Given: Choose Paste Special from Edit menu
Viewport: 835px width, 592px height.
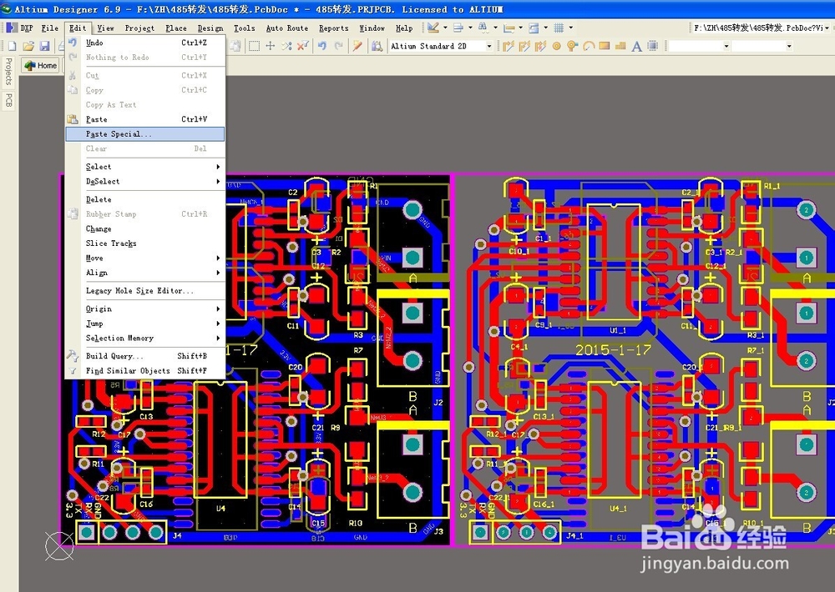Looking at the screenshot, I should (x=144, y=134).
